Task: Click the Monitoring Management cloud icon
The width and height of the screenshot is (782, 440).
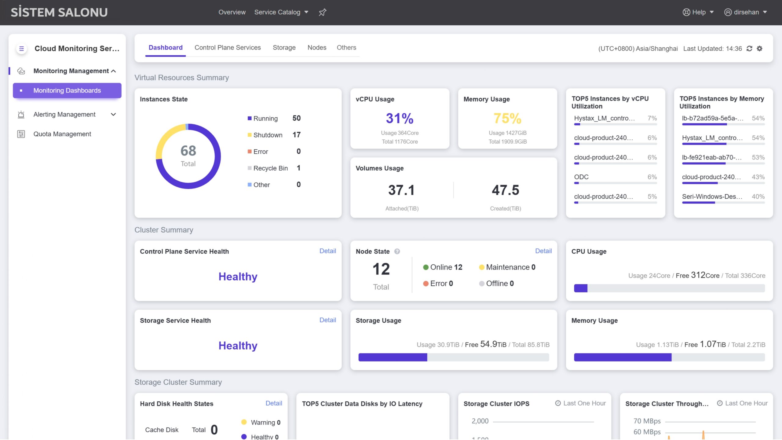Action: click(x=21, y=71)
